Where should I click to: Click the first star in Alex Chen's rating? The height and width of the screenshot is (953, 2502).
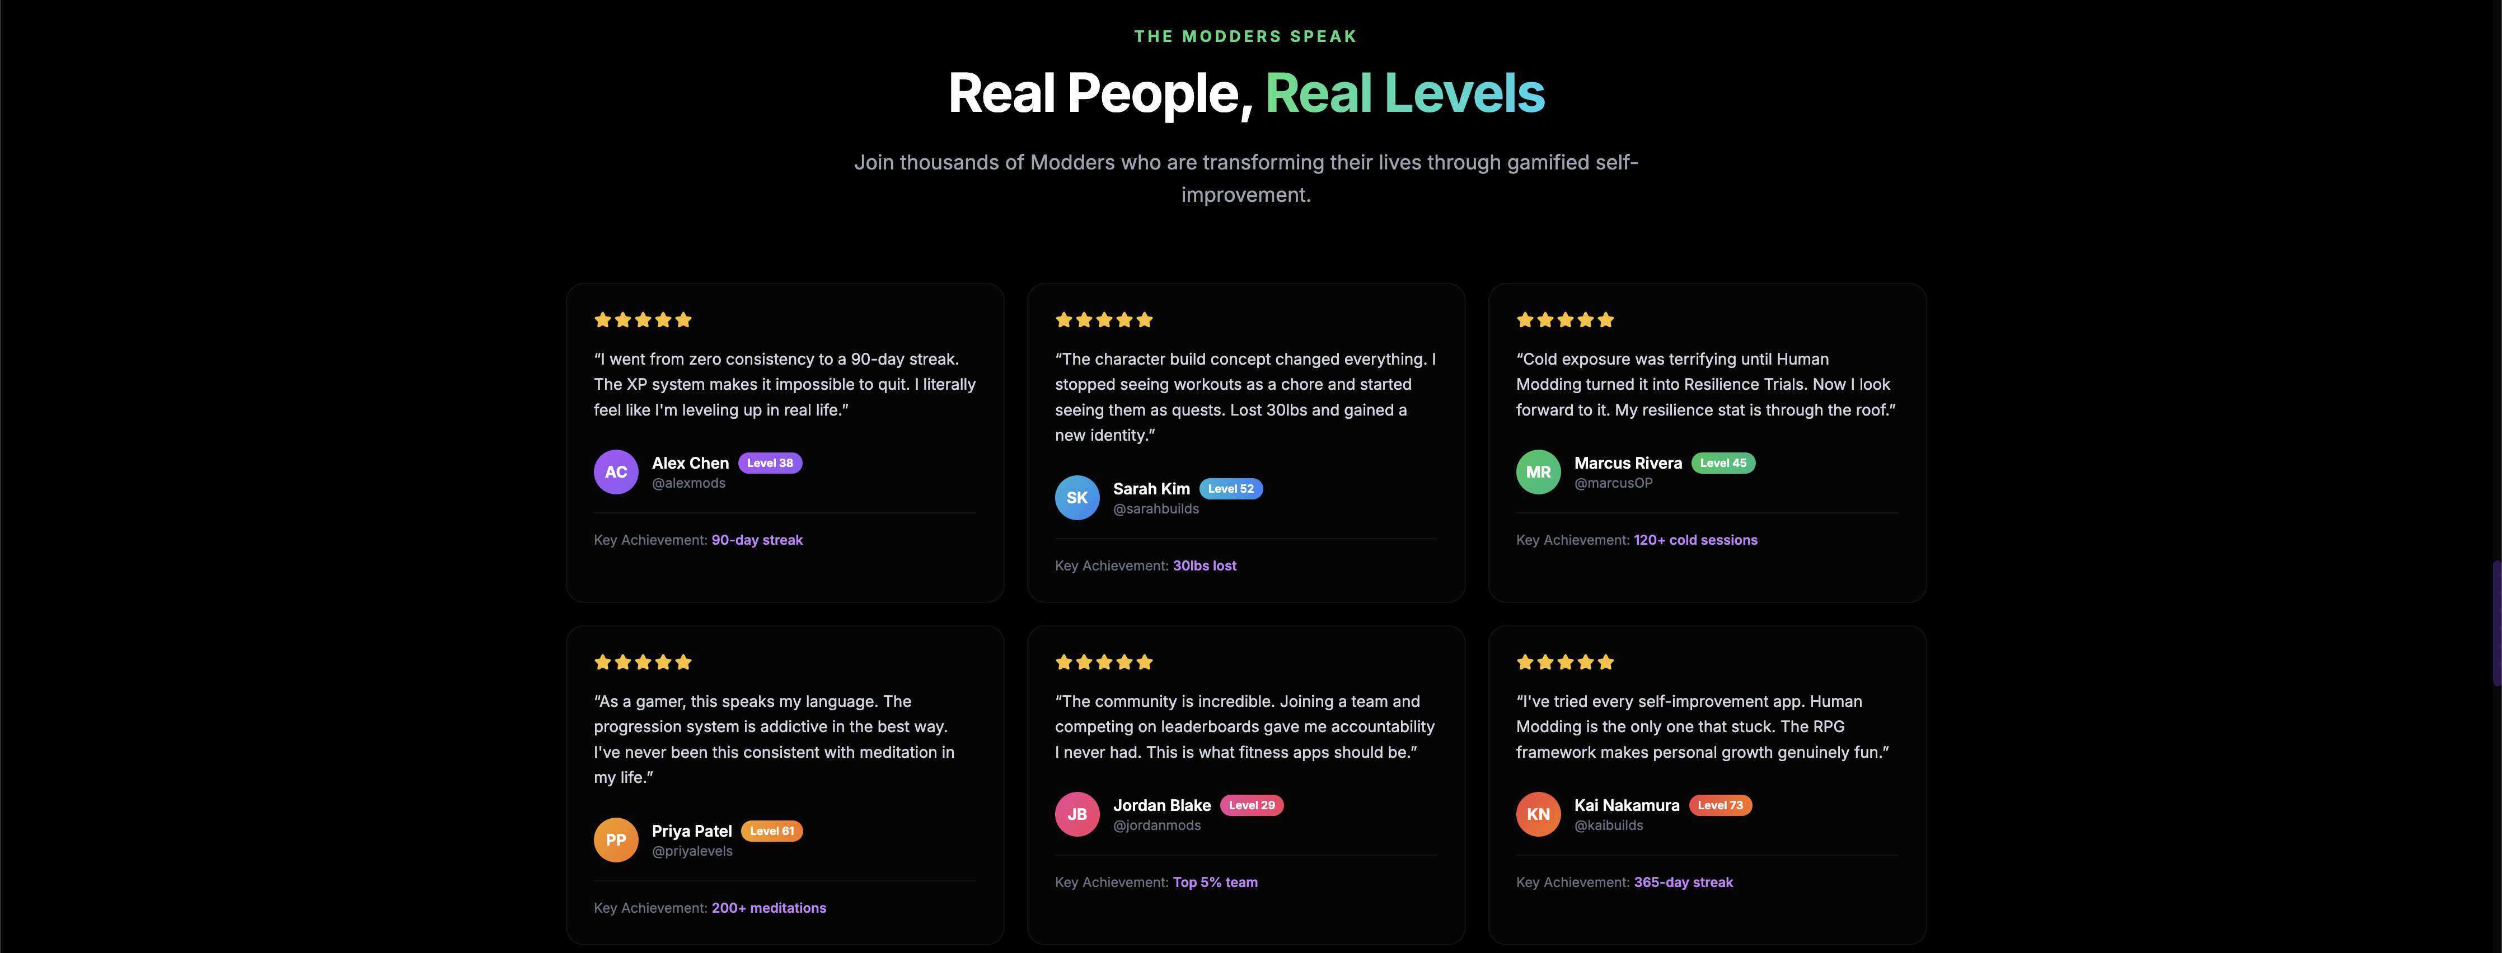pyautogui.click(x=602, y=319)
